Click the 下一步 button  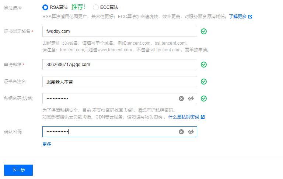(18, 170)
